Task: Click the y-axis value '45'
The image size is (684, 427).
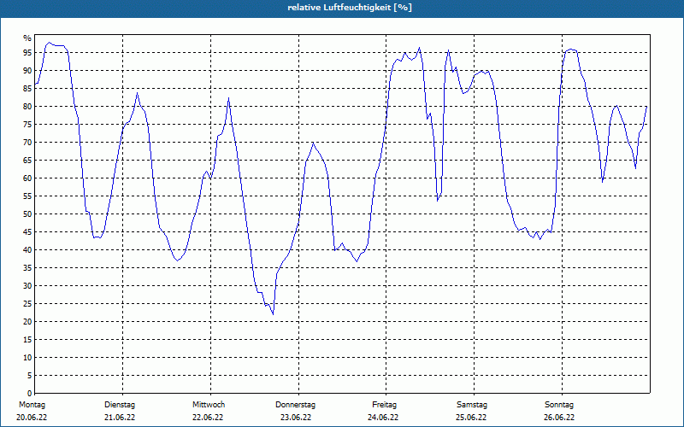Action: coord(27,231)
